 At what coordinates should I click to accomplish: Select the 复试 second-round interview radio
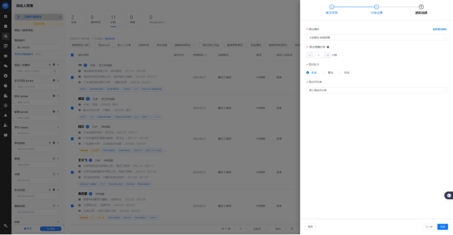(x=328, y=72)
